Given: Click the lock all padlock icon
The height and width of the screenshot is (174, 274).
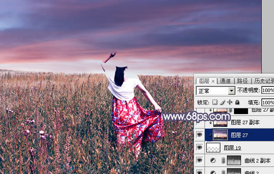Looking at the screenshot, I should click(237, 102).
